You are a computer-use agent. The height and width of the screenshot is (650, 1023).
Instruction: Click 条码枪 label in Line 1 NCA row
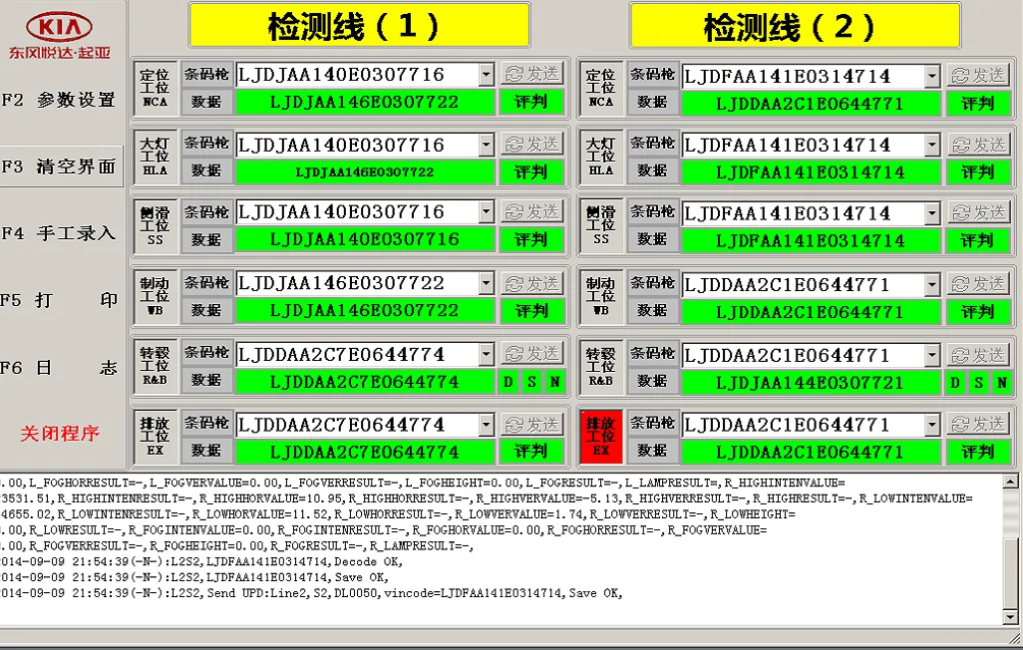pos(206,75)
